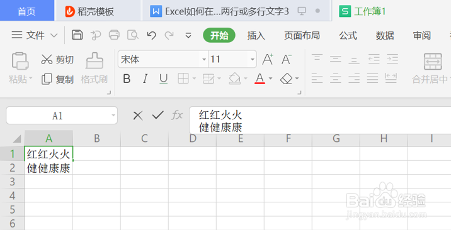
Task: Switch to the 首页 tab
Action: tap(26, 11)
